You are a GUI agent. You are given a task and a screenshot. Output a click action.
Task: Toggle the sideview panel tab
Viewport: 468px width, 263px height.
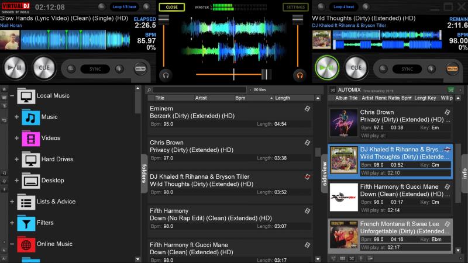[325, 174]
